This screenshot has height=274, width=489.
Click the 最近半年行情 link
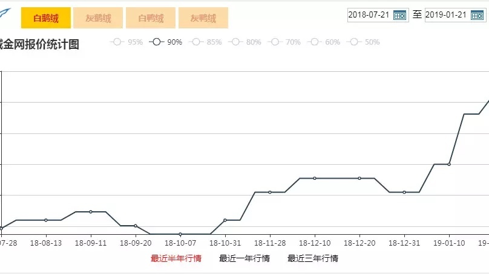click(176, 258)
